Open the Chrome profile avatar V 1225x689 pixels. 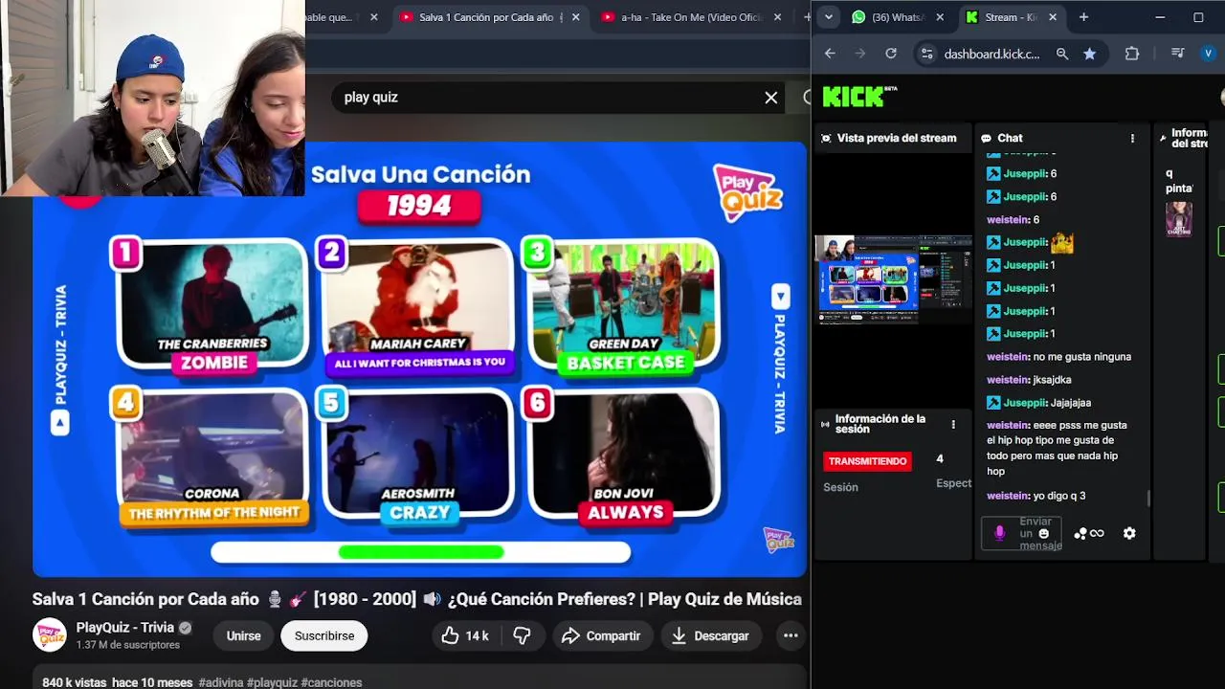1209,54
